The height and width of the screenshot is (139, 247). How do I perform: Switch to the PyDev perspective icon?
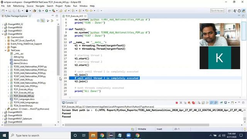(x=244, y=11)
